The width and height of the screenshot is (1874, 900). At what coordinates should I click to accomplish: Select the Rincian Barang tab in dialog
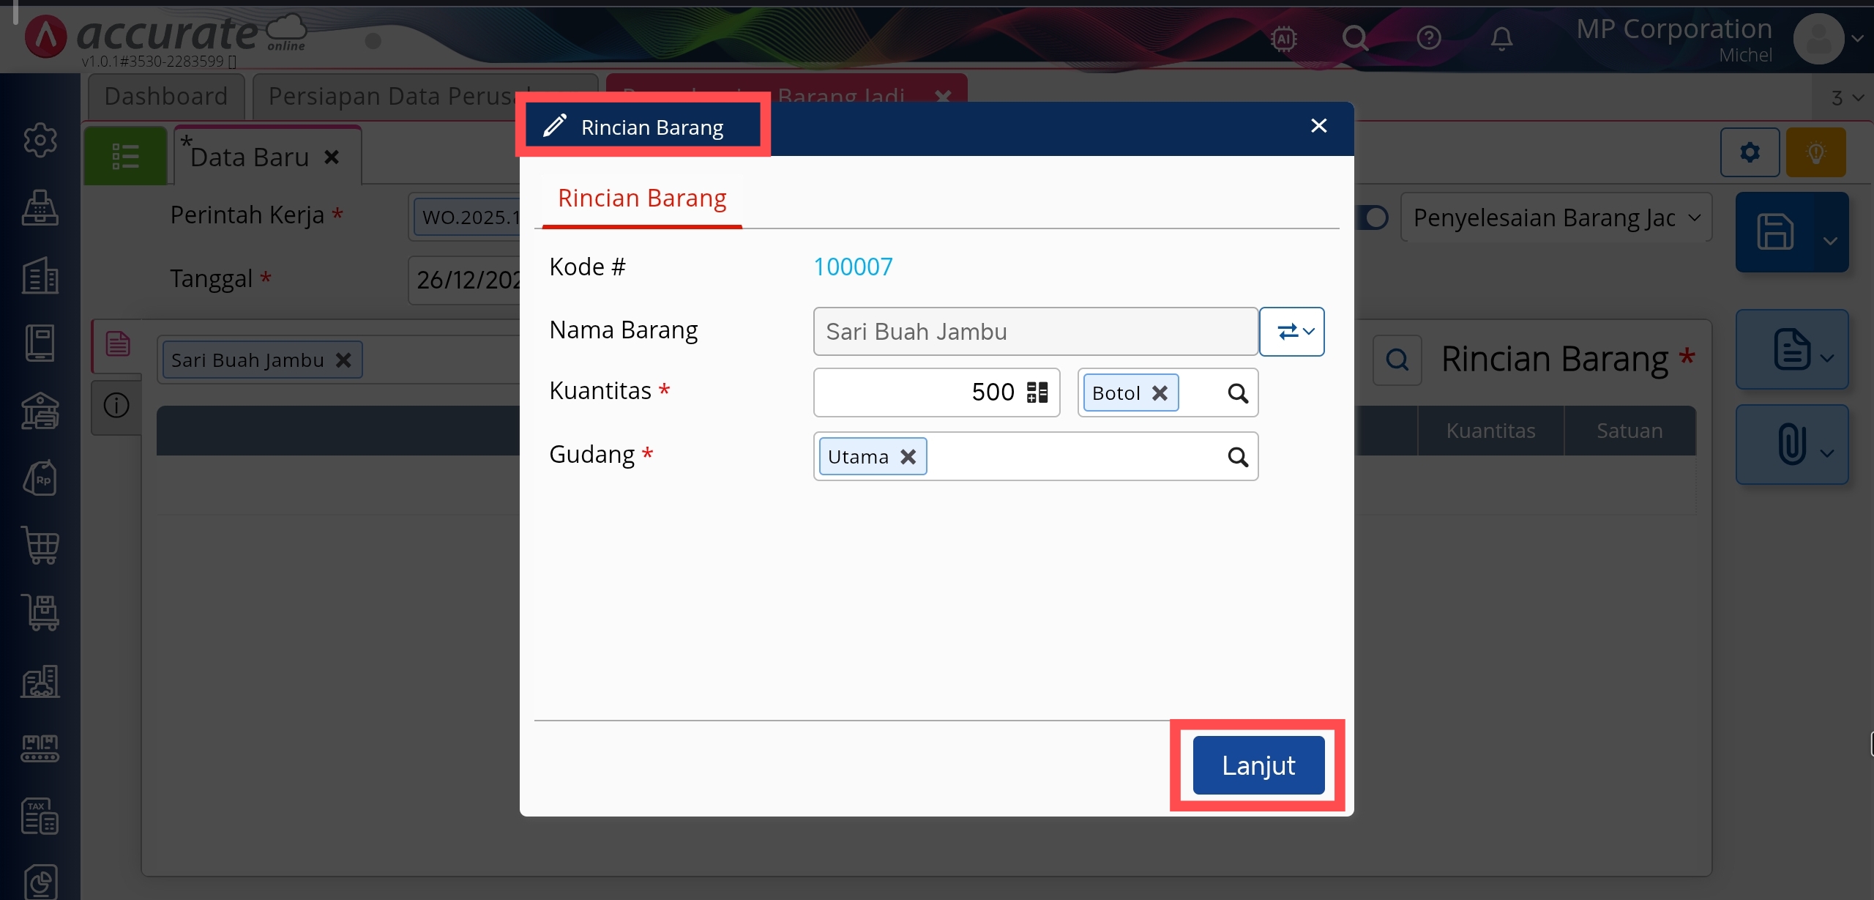642,198
